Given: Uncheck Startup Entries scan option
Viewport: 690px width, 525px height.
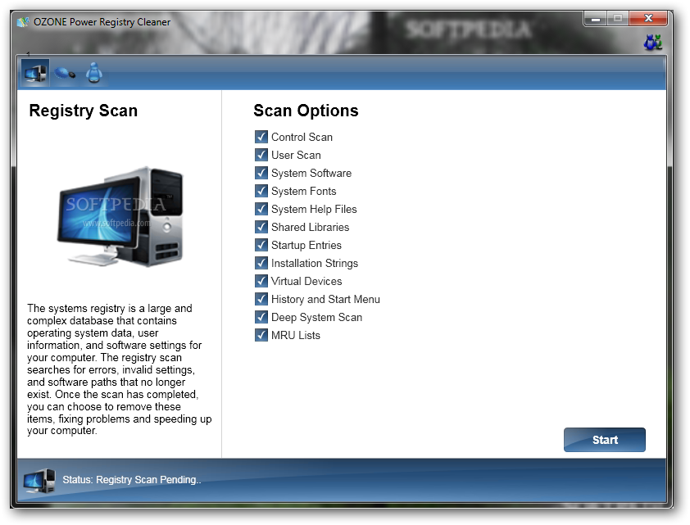Looking at the screenshot, I should [261, 245].
